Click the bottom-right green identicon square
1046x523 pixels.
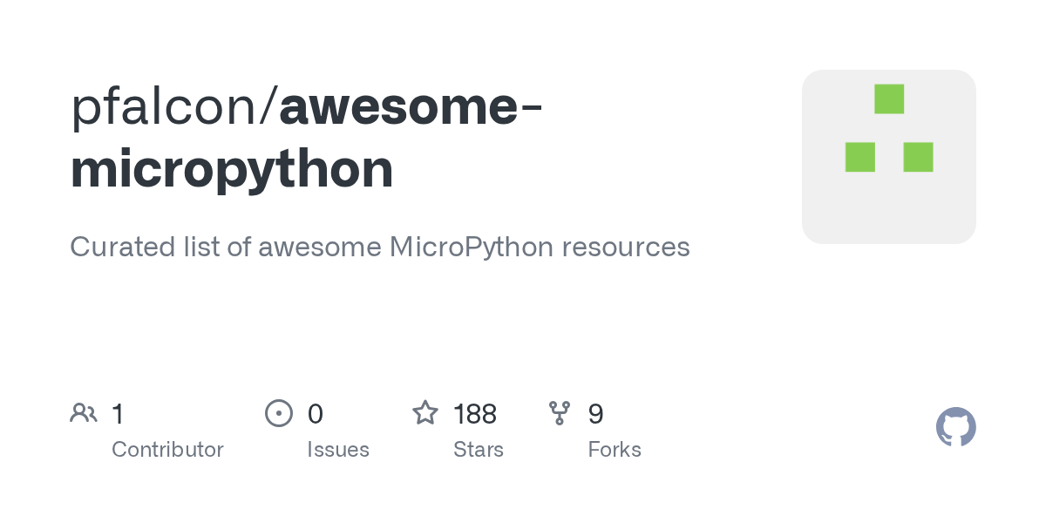(918, 158)
